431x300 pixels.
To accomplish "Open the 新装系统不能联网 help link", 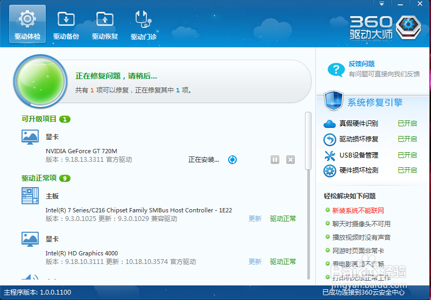I will tap(358, 211).
